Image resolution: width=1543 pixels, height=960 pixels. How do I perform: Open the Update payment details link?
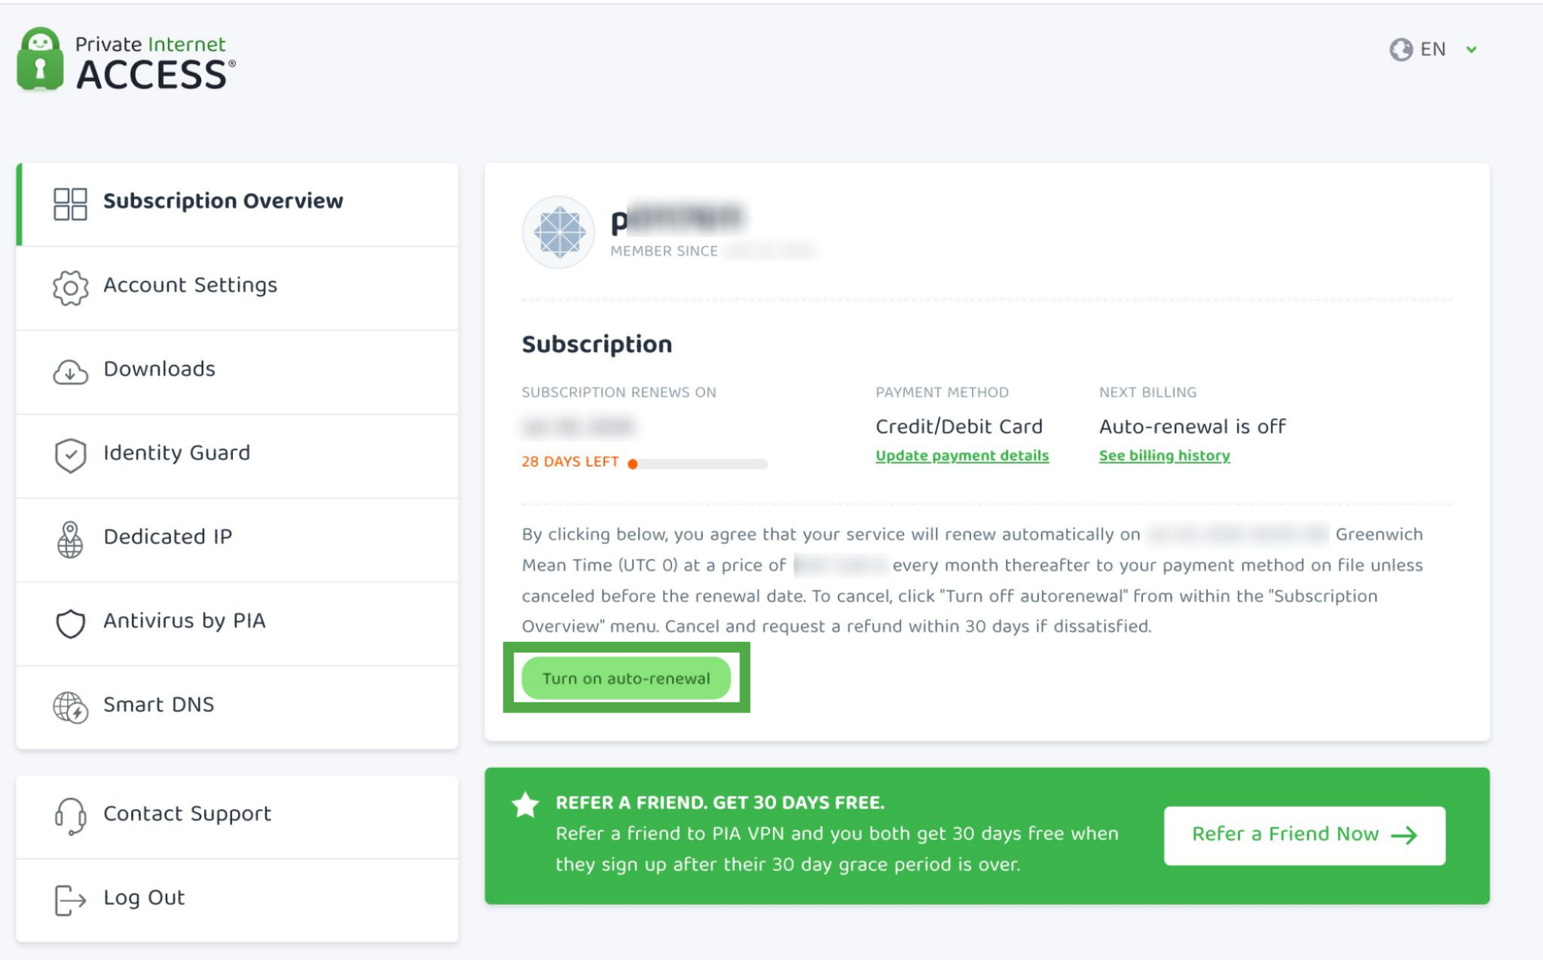coord(962,456)
